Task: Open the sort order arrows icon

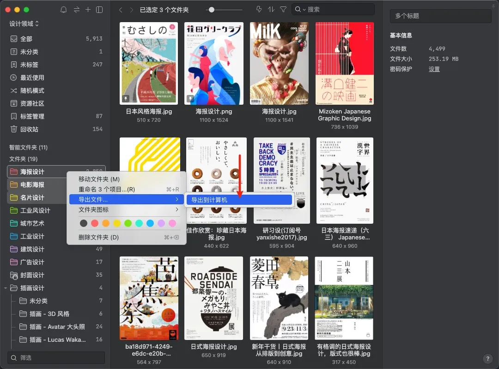Action: [x=271, y=10]
